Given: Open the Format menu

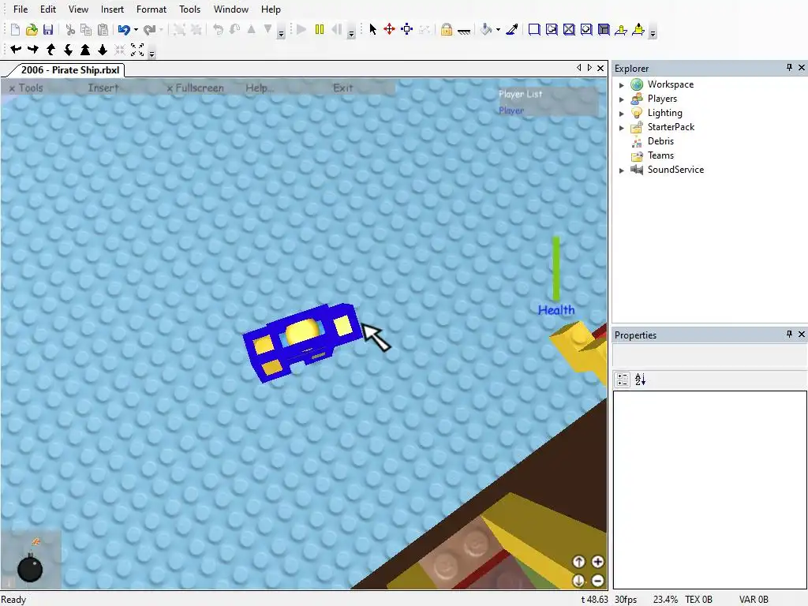Looking at the screenshot, I should point(151,9).
